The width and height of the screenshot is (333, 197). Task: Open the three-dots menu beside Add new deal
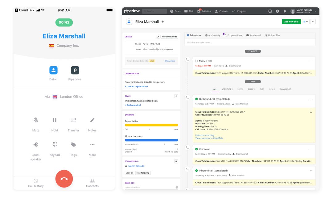(x=313, y=22)
